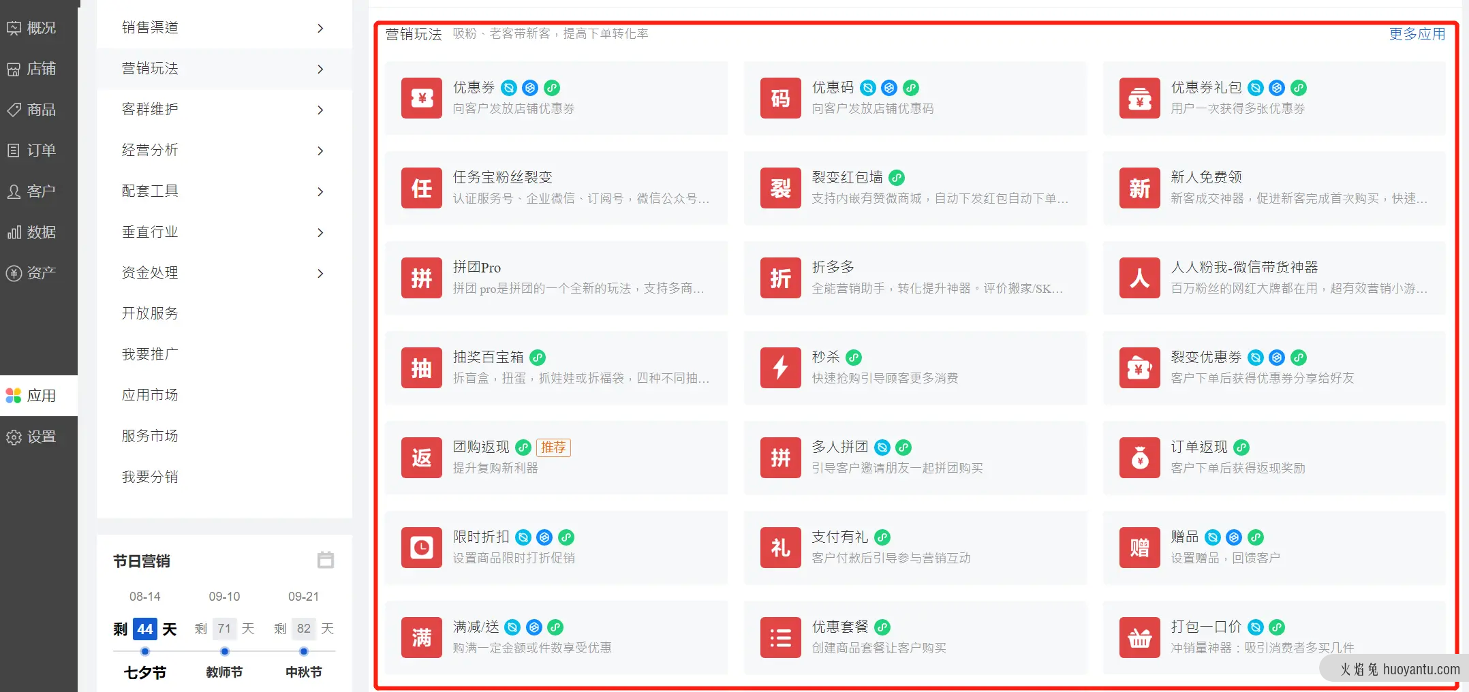Image resolution: width=1469 pixels, height=692 pixels.
Task: Click the 更多应用 link
Action: [1417, 33]
